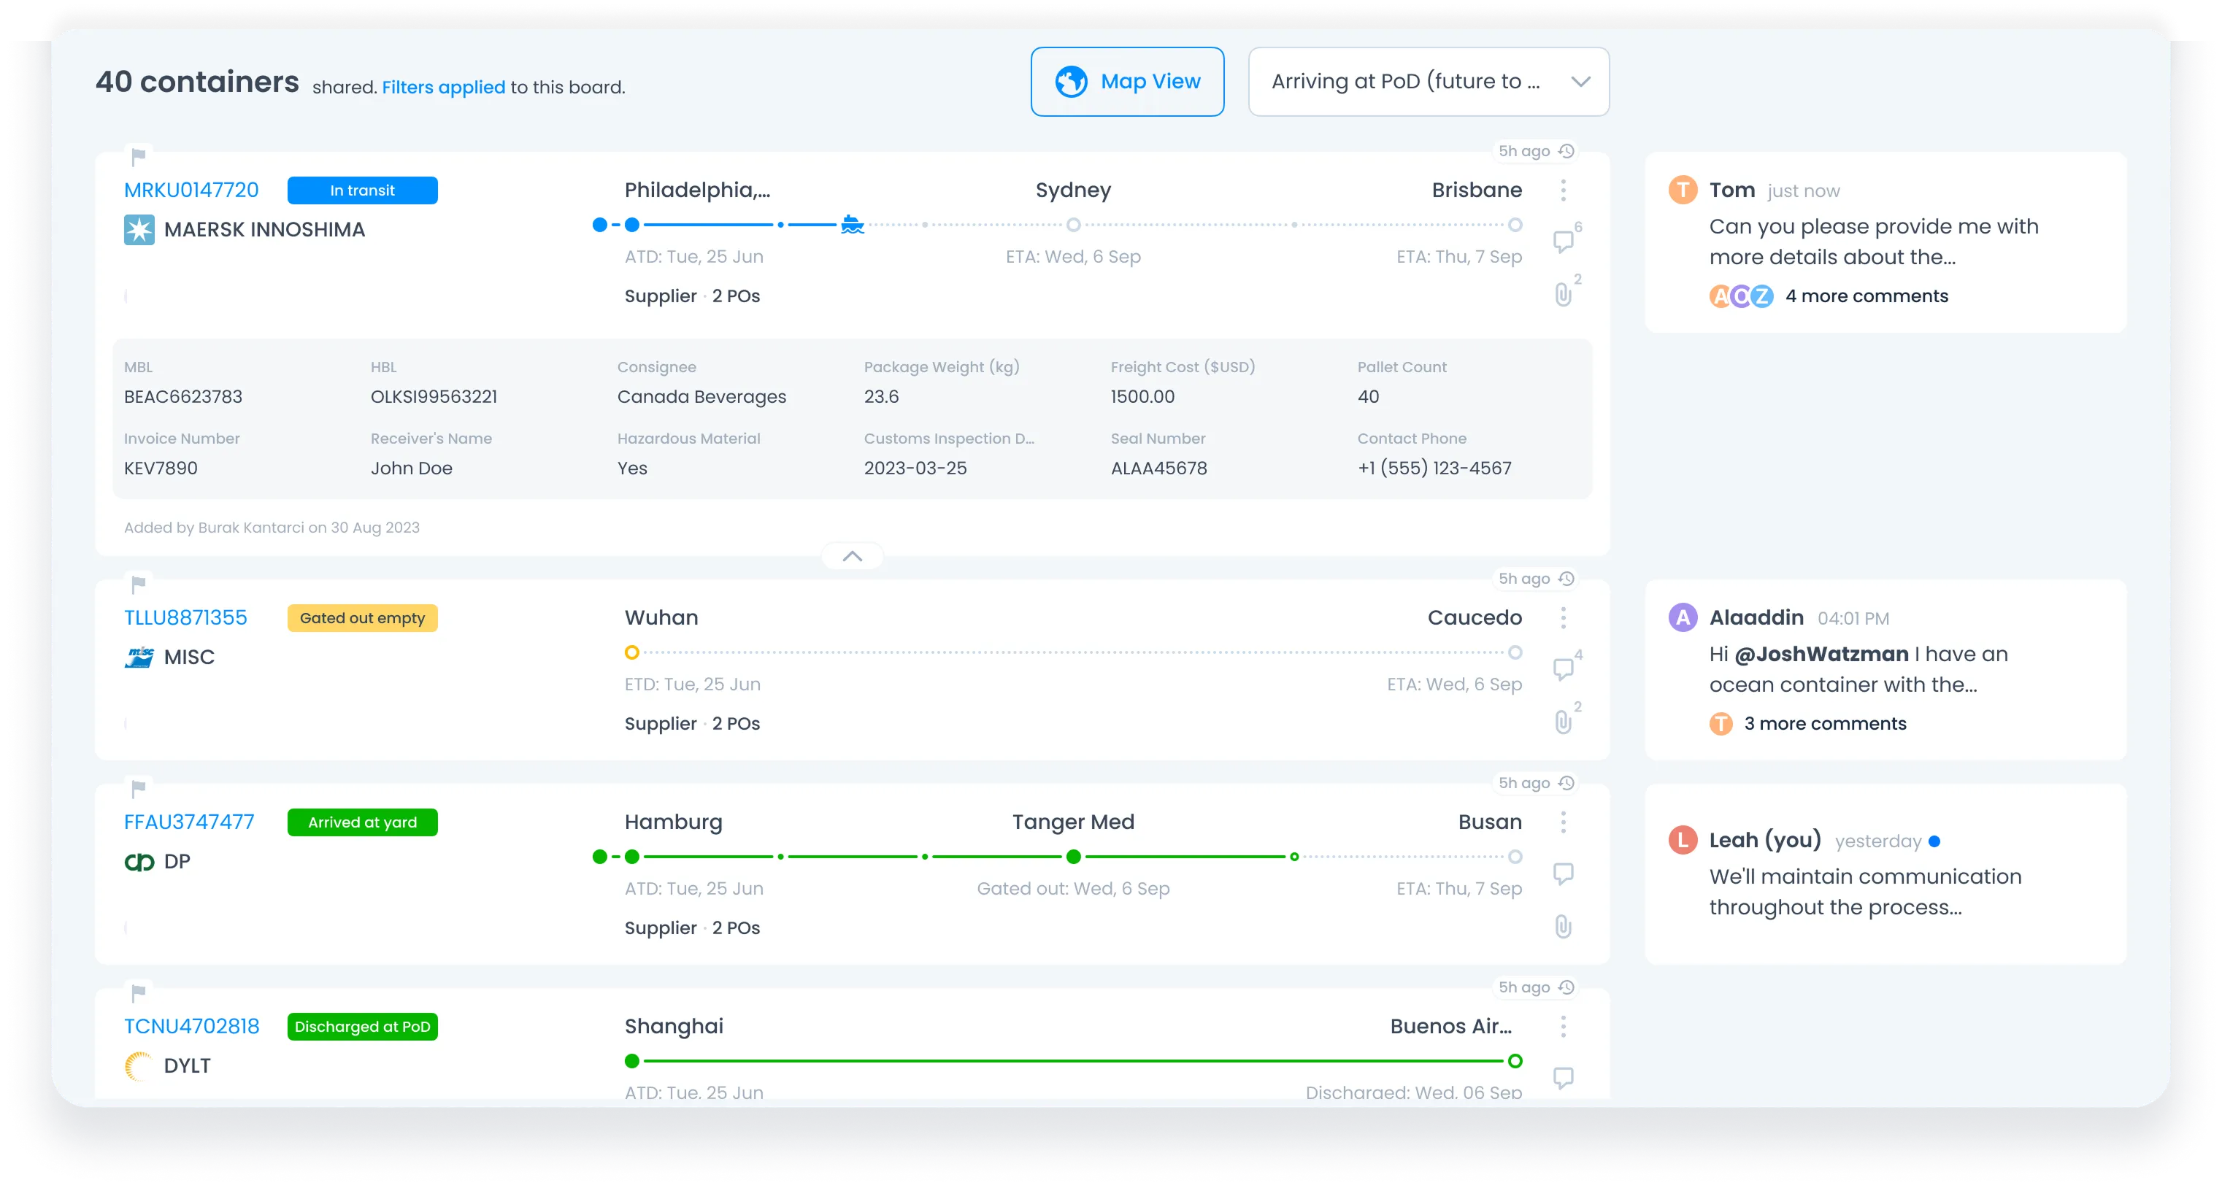Screen dimensions: 2222x1188
Task: Click update history icon on TLLU8871355
Action: tap(1566, 579)
